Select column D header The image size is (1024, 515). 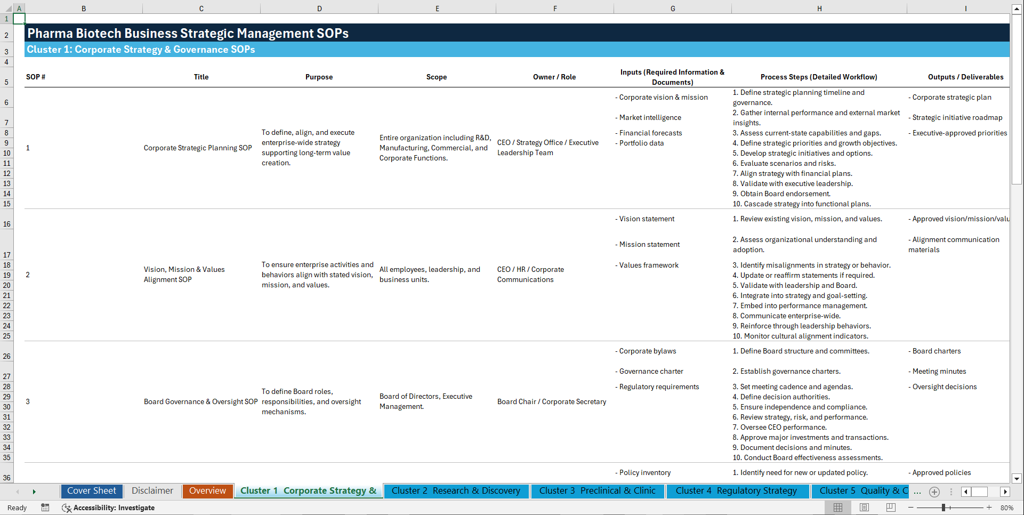click(x=319, y=8)
